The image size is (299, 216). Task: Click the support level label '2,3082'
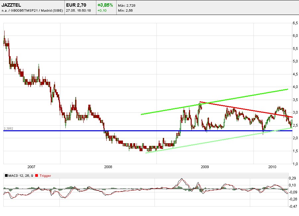(x=8, y=128)
